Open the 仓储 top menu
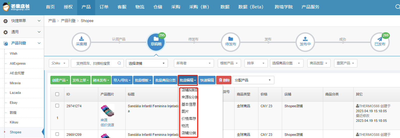This screenshot has height=138, width=400. pos(158,7)
